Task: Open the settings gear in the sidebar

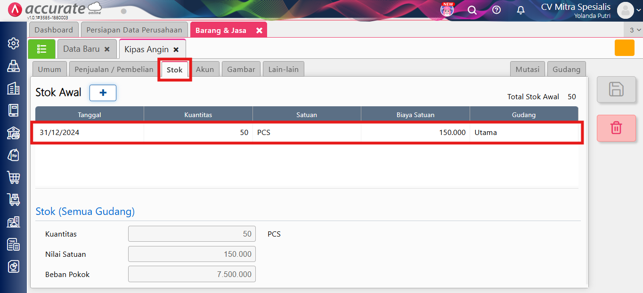Action: [x=13, y=43]
